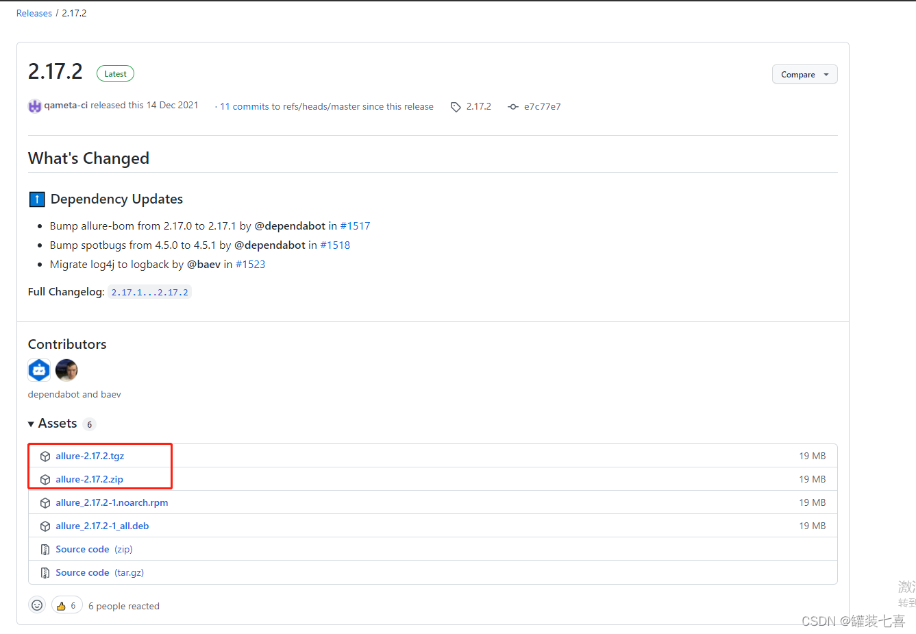Click the package icon beside the noarch.rpm asset
916x634 pixels.
coord(45,503)
